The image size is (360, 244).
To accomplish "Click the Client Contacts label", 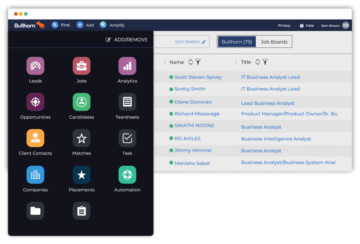I will click(35, 153).
